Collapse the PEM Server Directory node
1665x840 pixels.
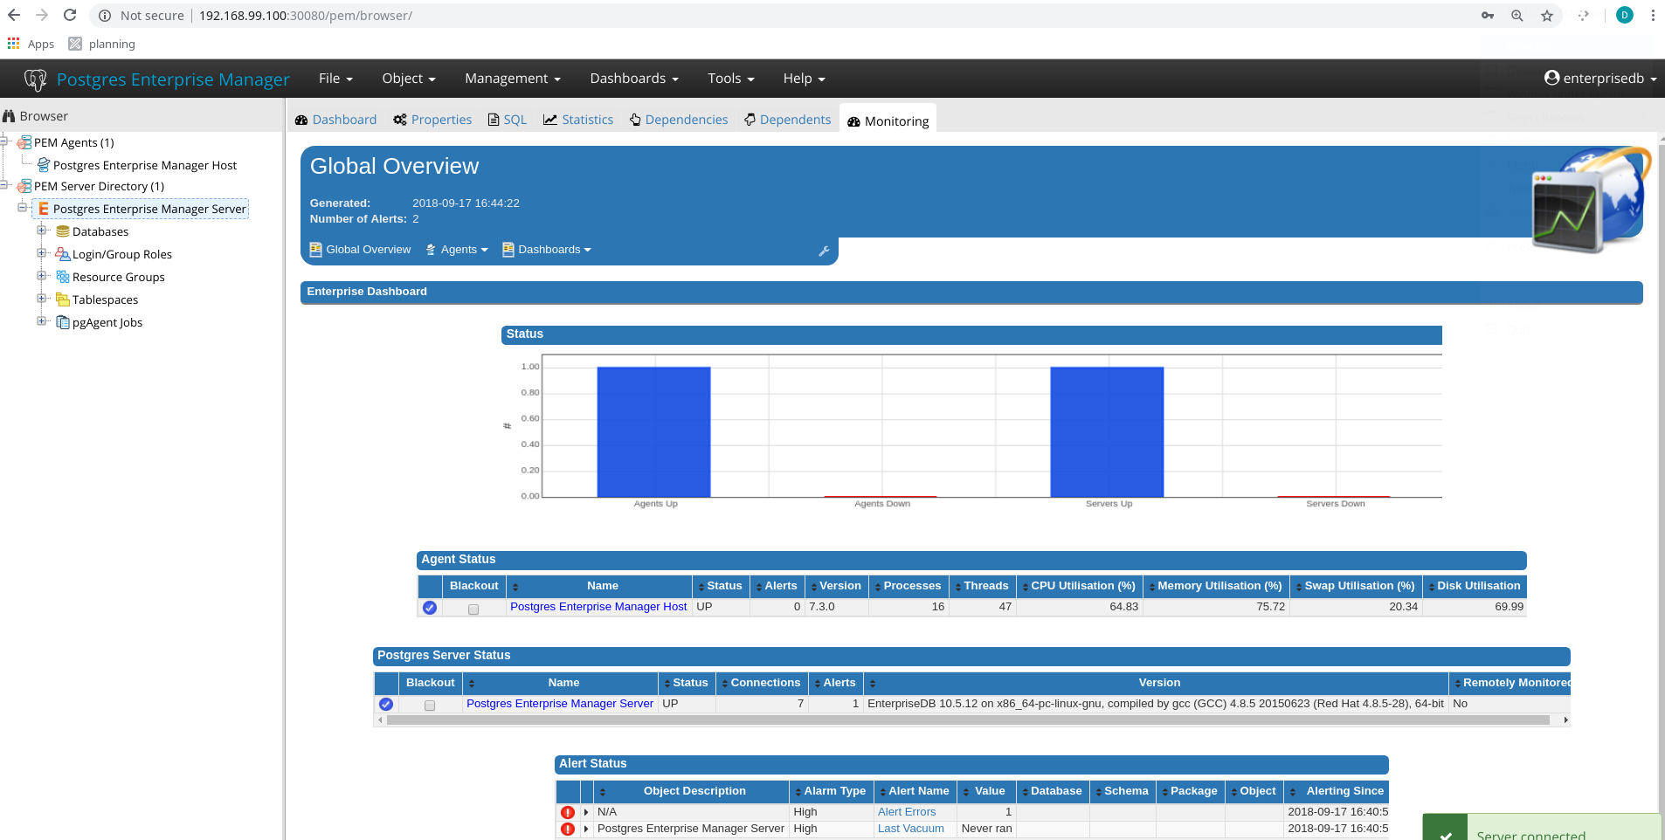pyautogui.click(x=4, y=184)
